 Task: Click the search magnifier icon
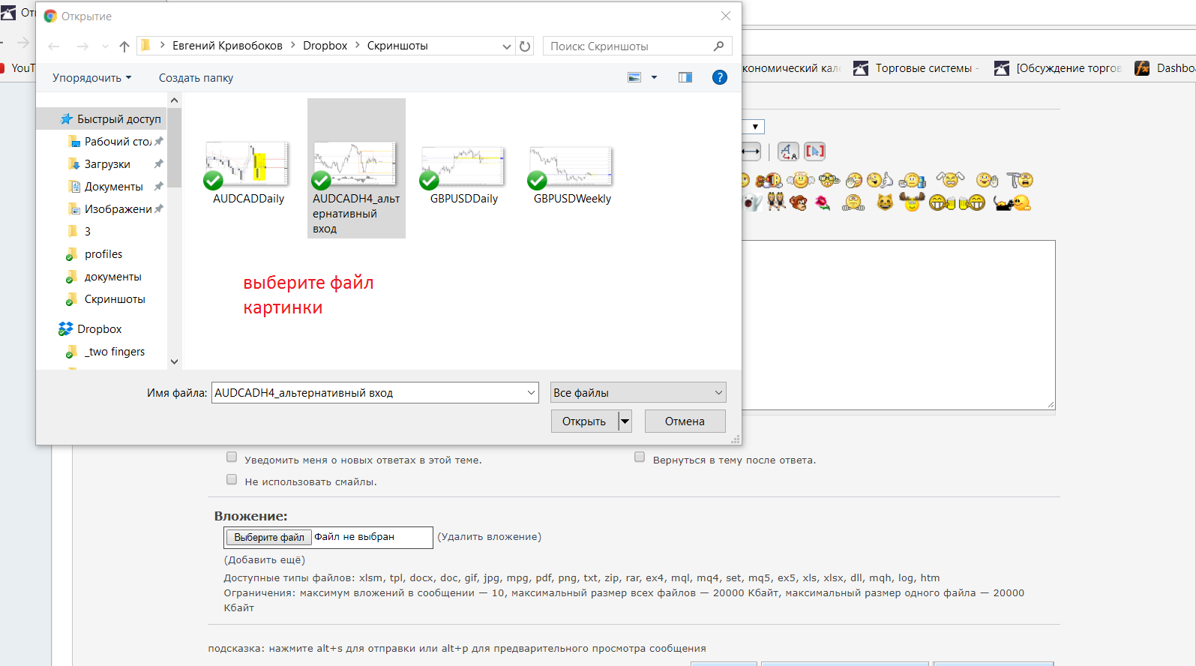(x=718, y=46)
